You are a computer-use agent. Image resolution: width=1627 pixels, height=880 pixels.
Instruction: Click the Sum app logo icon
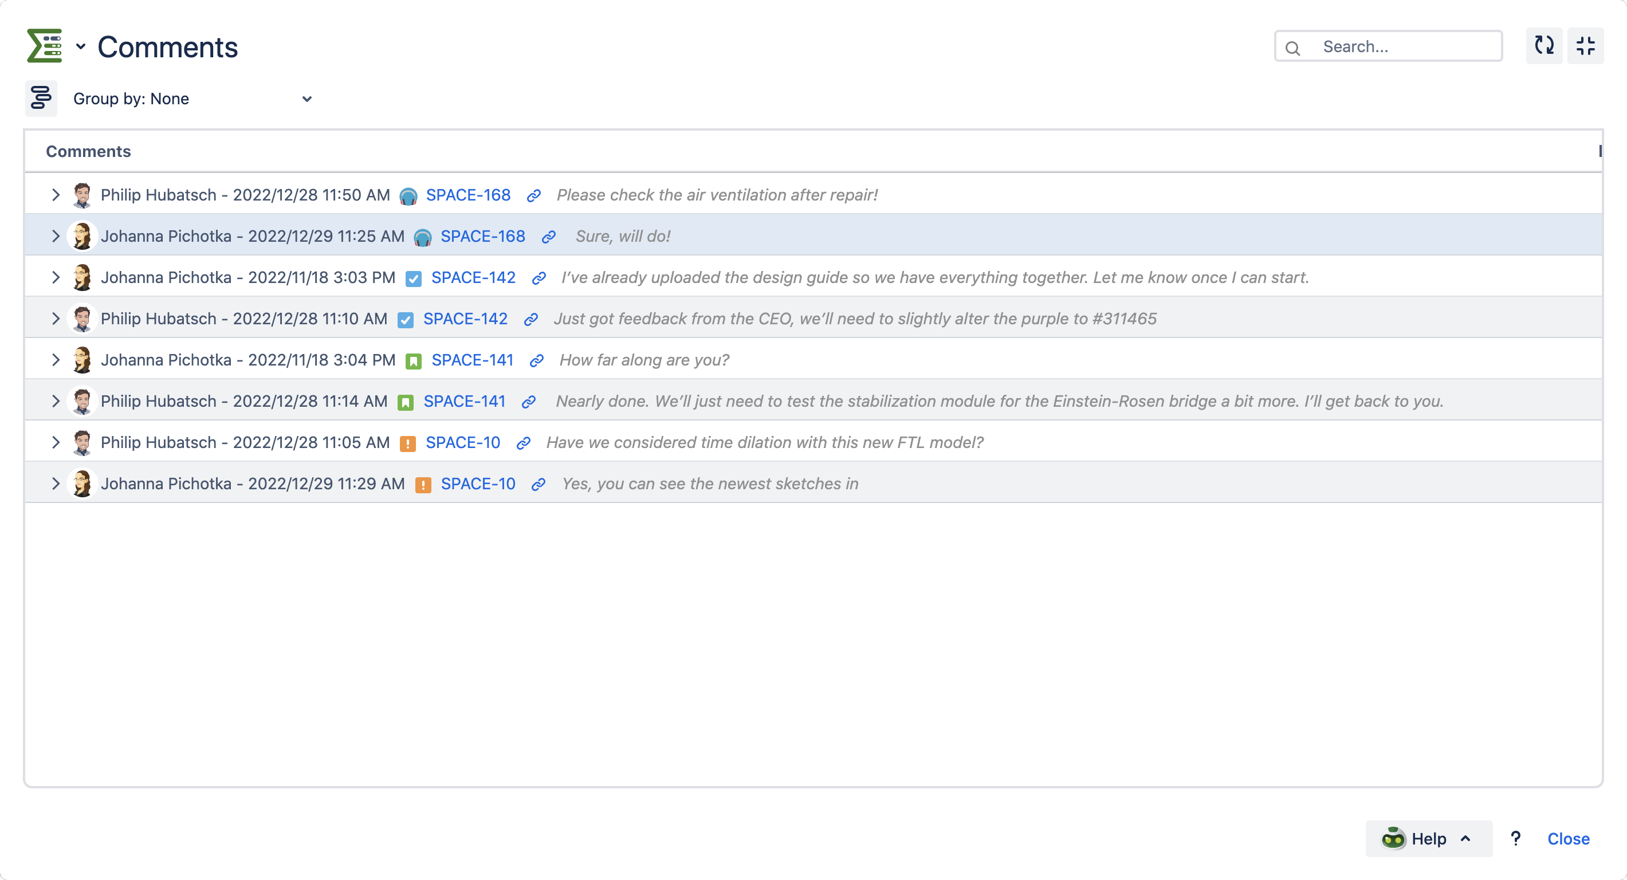pos(44,45)
